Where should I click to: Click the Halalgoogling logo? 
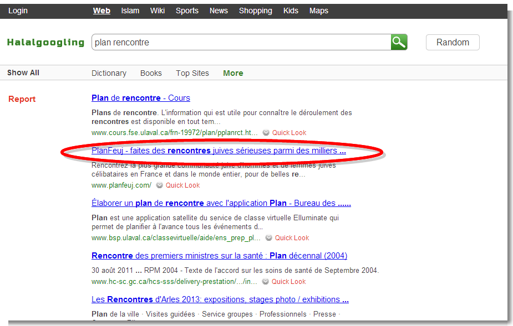[x=46, y=43]
